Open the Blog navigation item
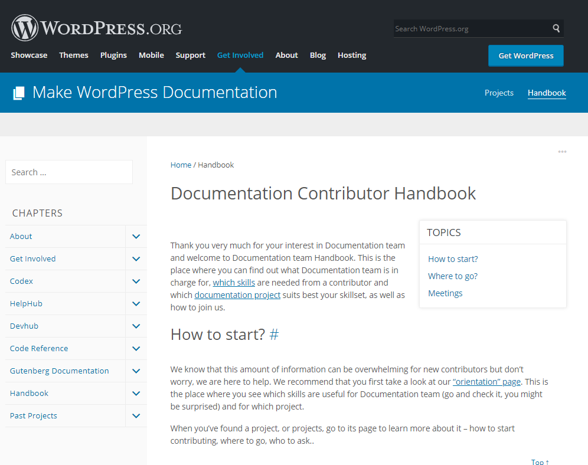The height and width of the screenshot is (465, 588). 318,55
